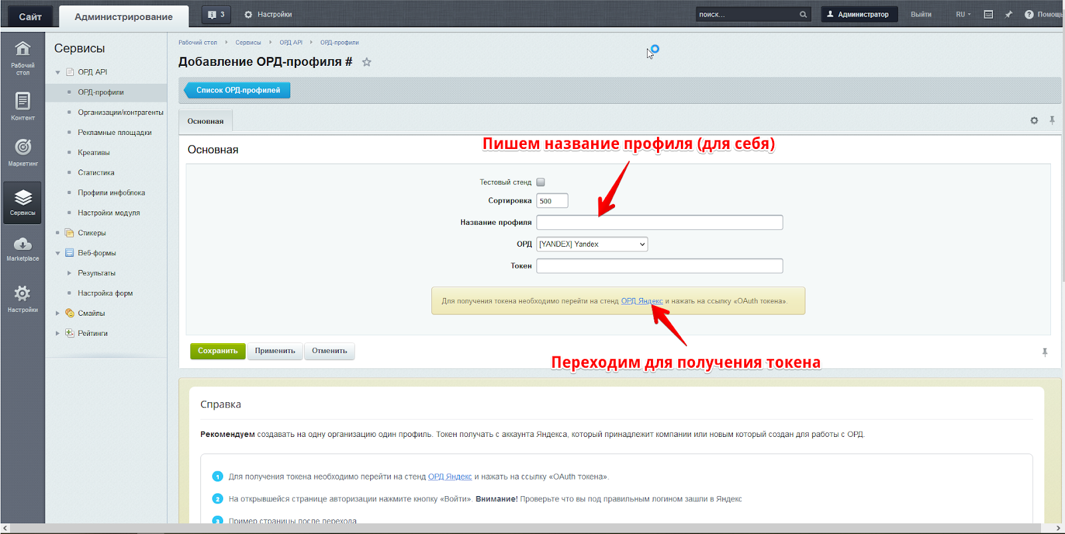This screenshot has height=534, width=1065.
Task: Switch to the Сайт tab
Action: click(30, 16)
